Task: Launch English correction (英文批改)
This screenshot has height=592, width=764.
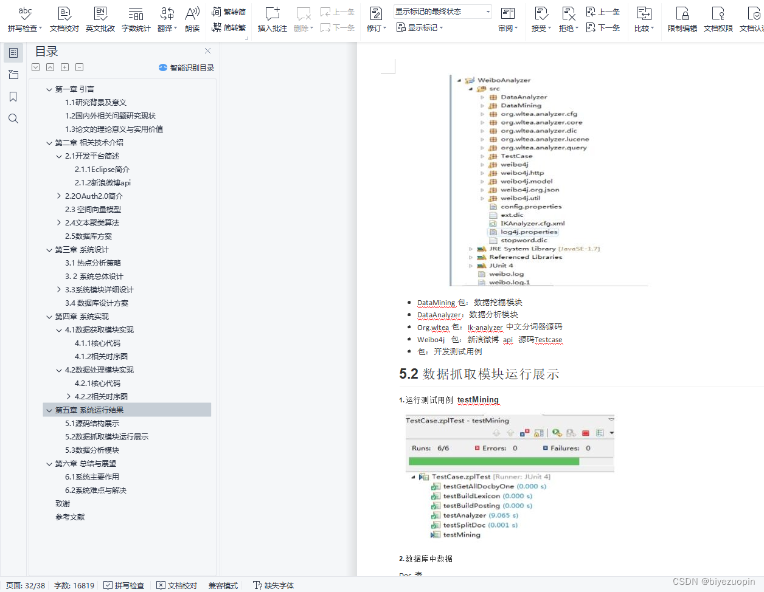Action: coord(100,19)
